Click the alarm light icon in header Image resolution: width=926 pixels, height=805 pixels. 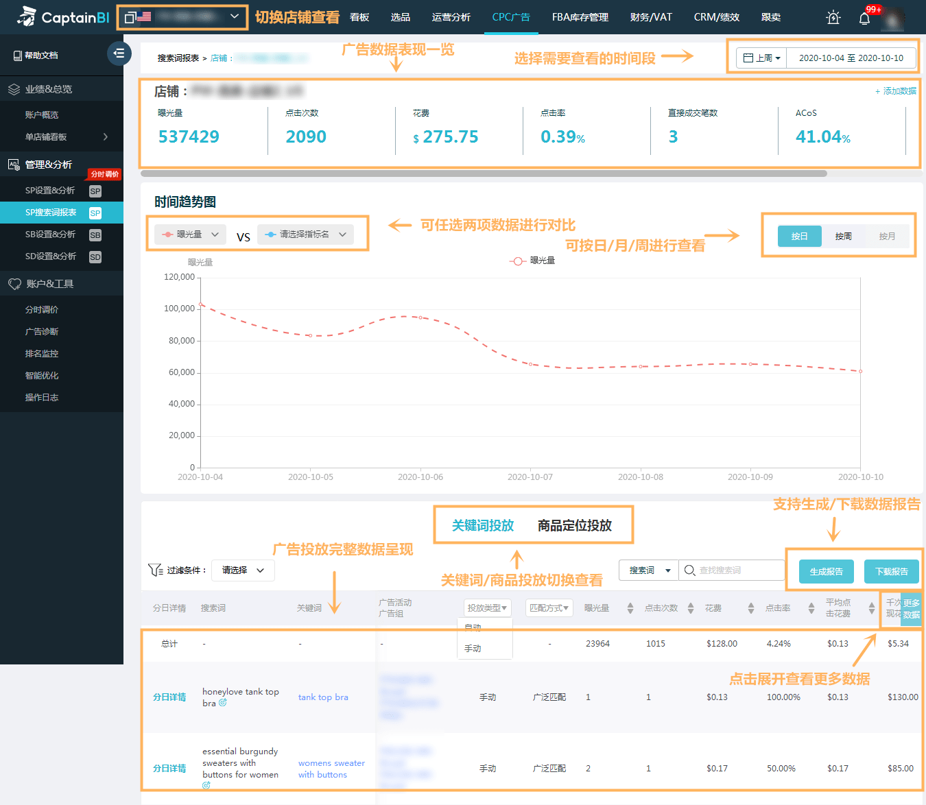pyautogui.click(x=833, y=18)
